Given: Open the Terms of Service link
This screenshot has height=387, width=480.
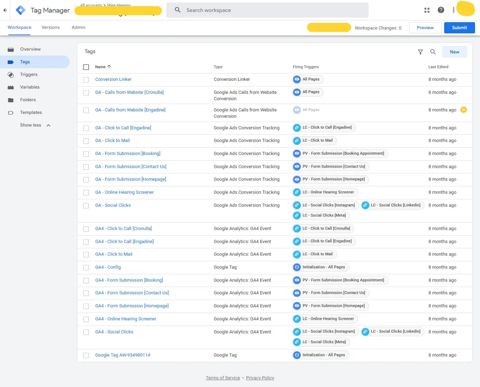Looking at the screenshot, I should (x=223, y=378).
